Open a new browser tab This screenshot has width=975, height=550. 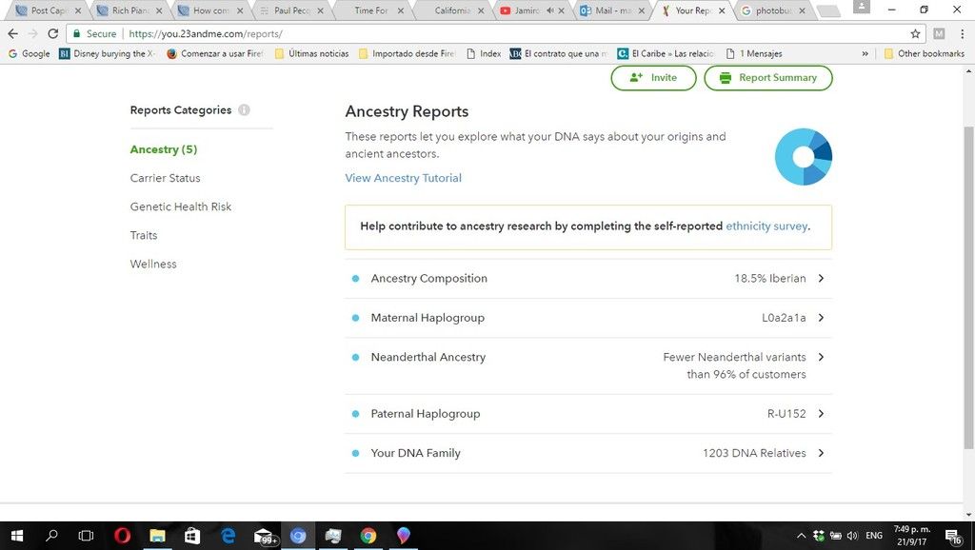[827, 11]
